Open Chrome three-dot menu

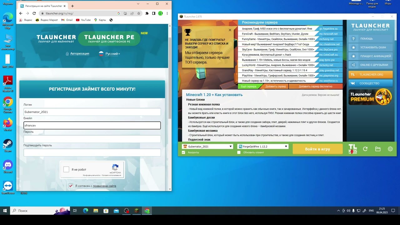(x=167, y=13)
